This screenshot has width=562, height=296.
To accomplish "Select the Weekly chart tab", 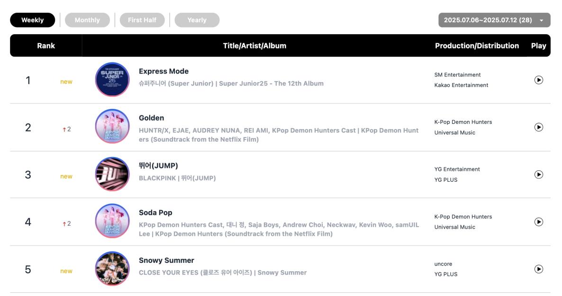I will point(33,20).
